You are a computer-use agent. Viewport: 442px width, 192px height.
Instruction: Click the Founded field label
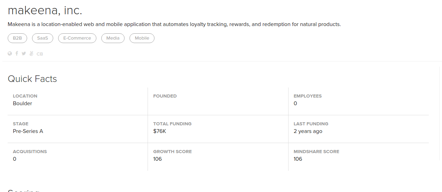165,96
